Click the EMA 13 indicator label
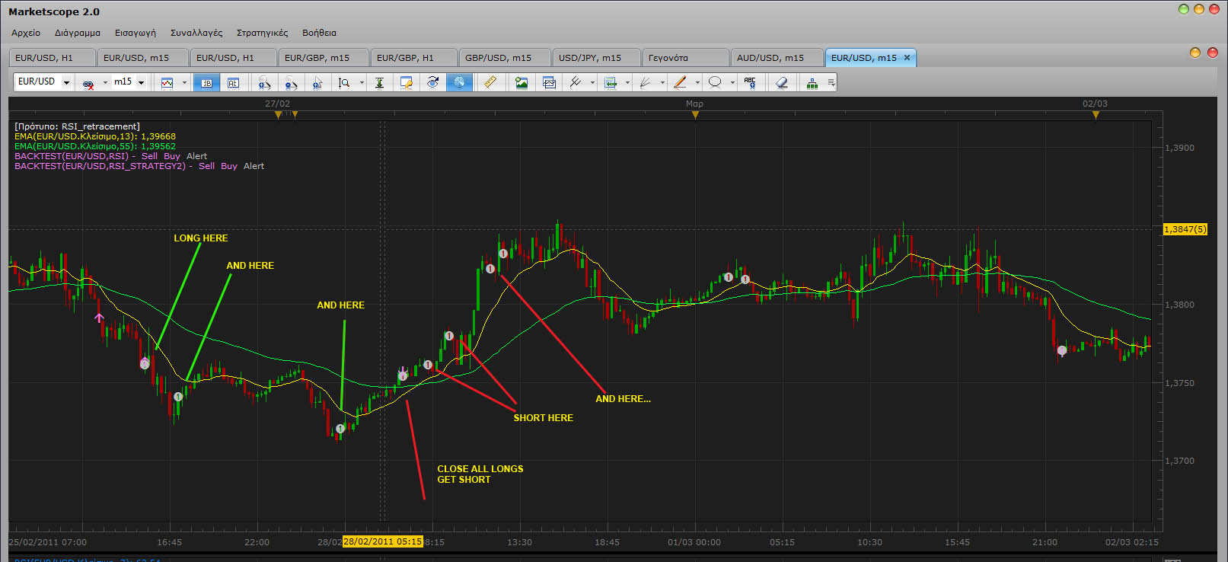1228x562 pixels. (95, 136)
